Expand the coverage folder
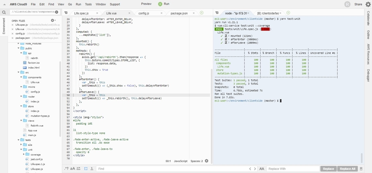 (24, 154)
